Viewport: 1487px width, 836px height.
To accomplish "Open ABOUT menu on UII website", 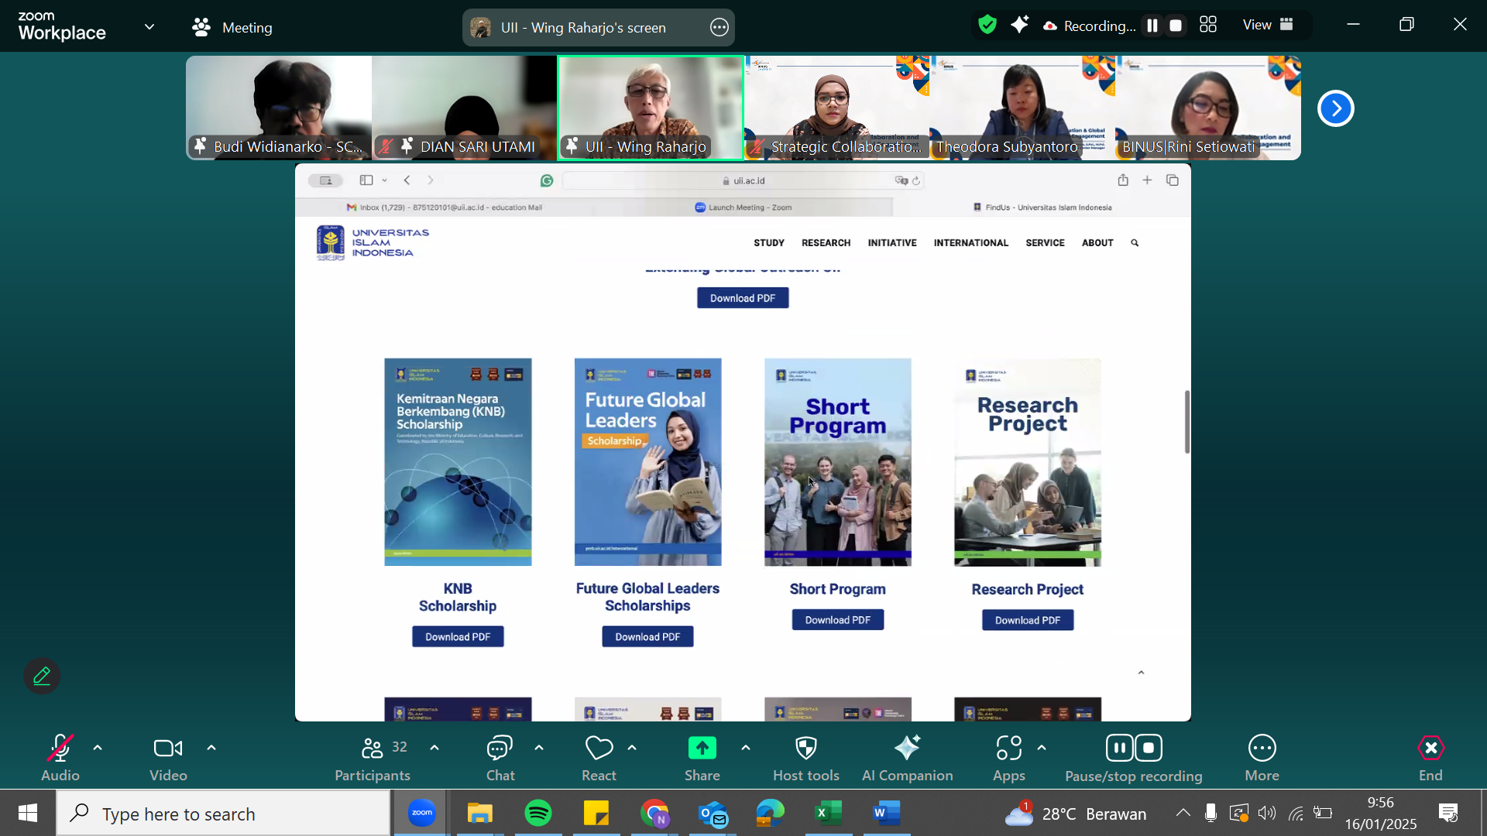I will click(x=1097, y=243).
